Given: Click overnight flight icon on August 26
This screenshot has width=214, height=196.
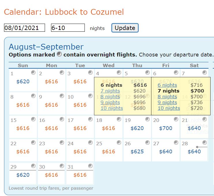Looking at the screenshot, I should click(147, 142).
